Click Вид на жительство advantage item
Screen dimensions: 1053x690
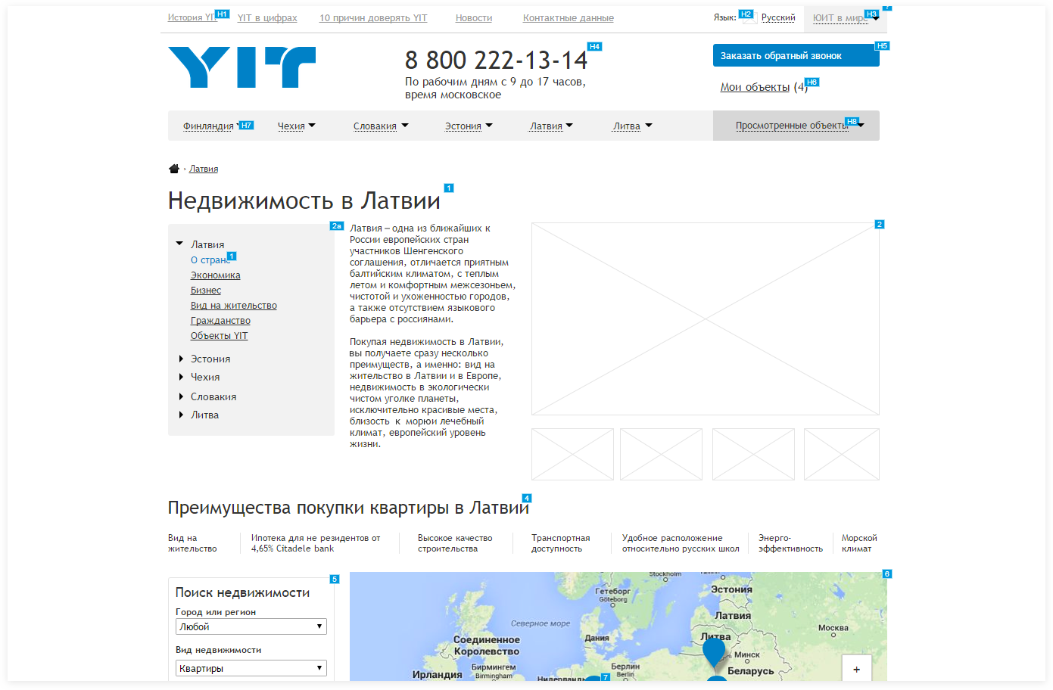click(x=192, y=543)
